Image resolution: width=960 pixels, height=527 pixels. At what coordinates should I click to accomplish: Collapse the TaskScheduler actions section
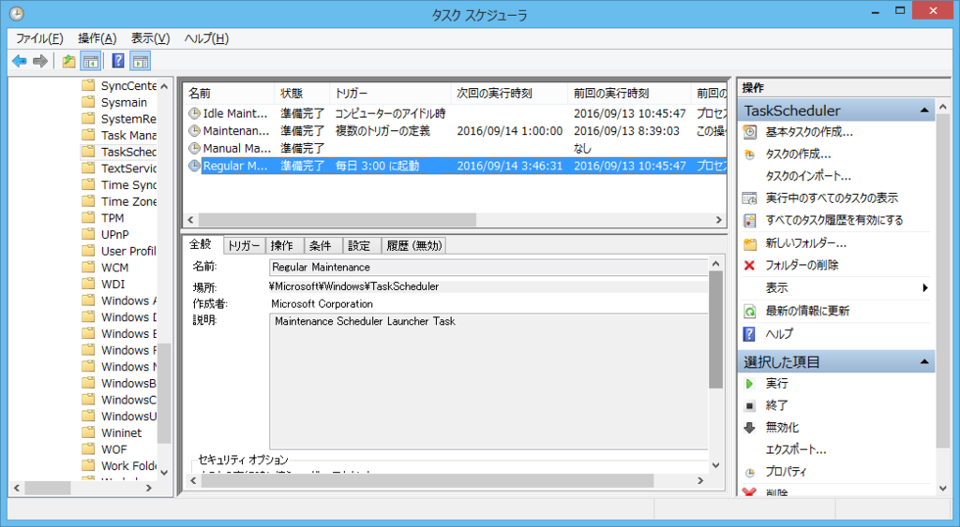pyautogui.click(x=923, y=110)
